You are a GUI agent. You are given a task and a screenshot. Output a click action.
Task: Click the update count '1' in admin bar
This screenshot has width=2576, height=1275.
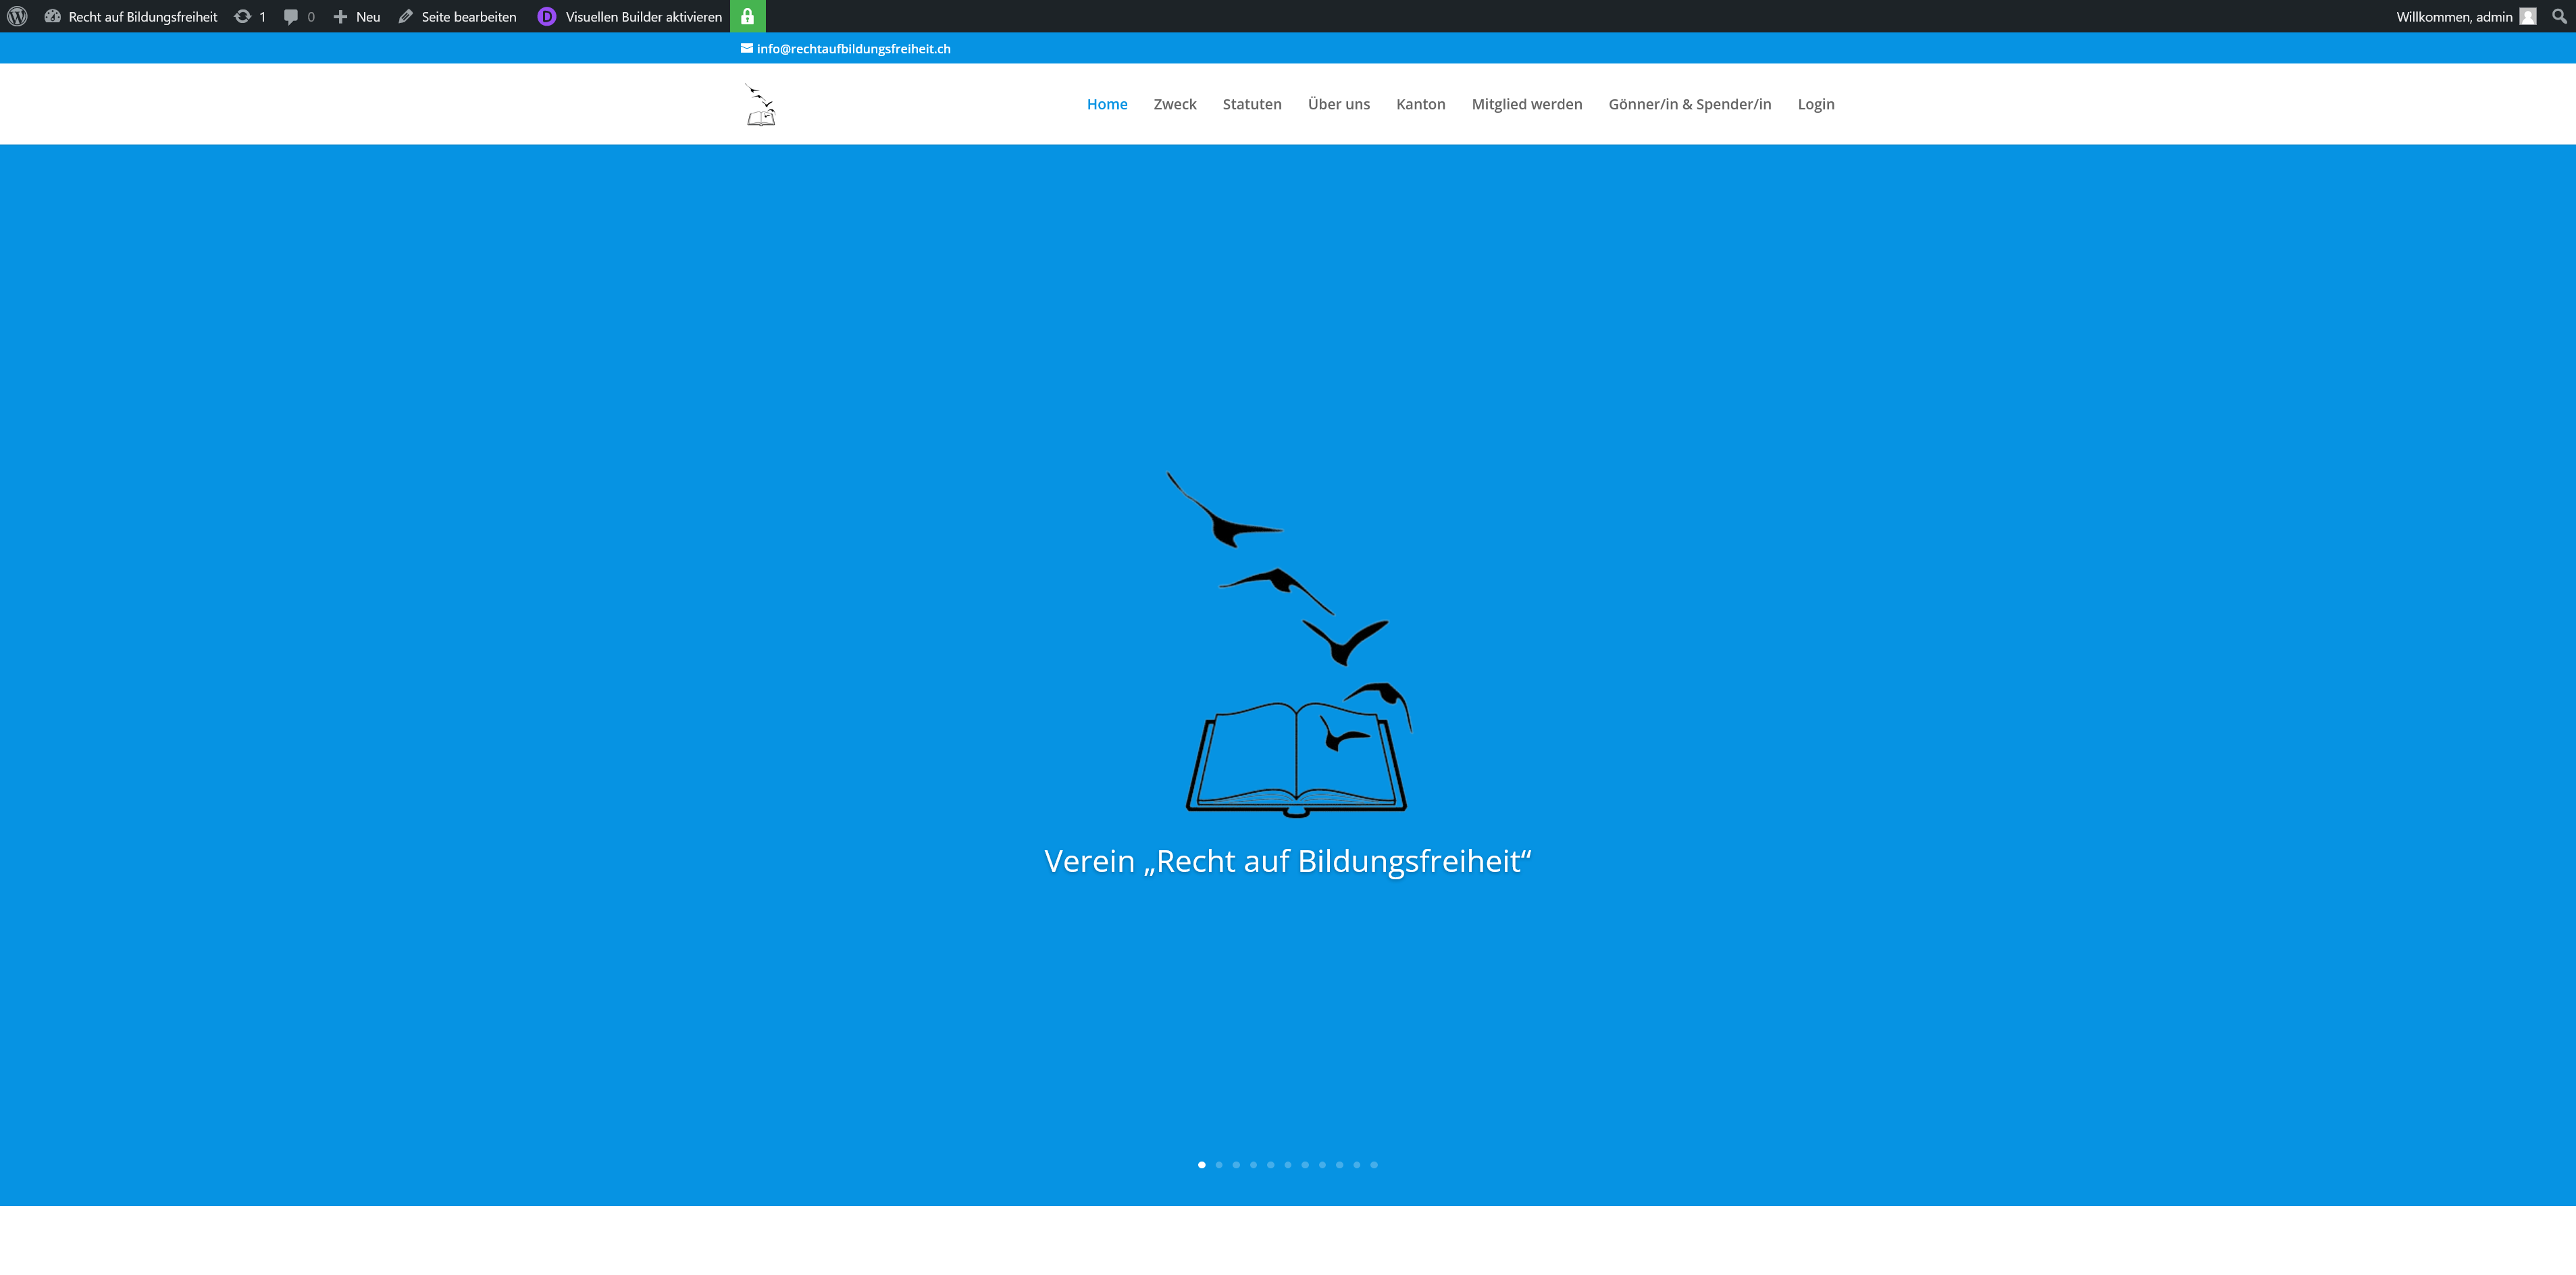(263, 17)
